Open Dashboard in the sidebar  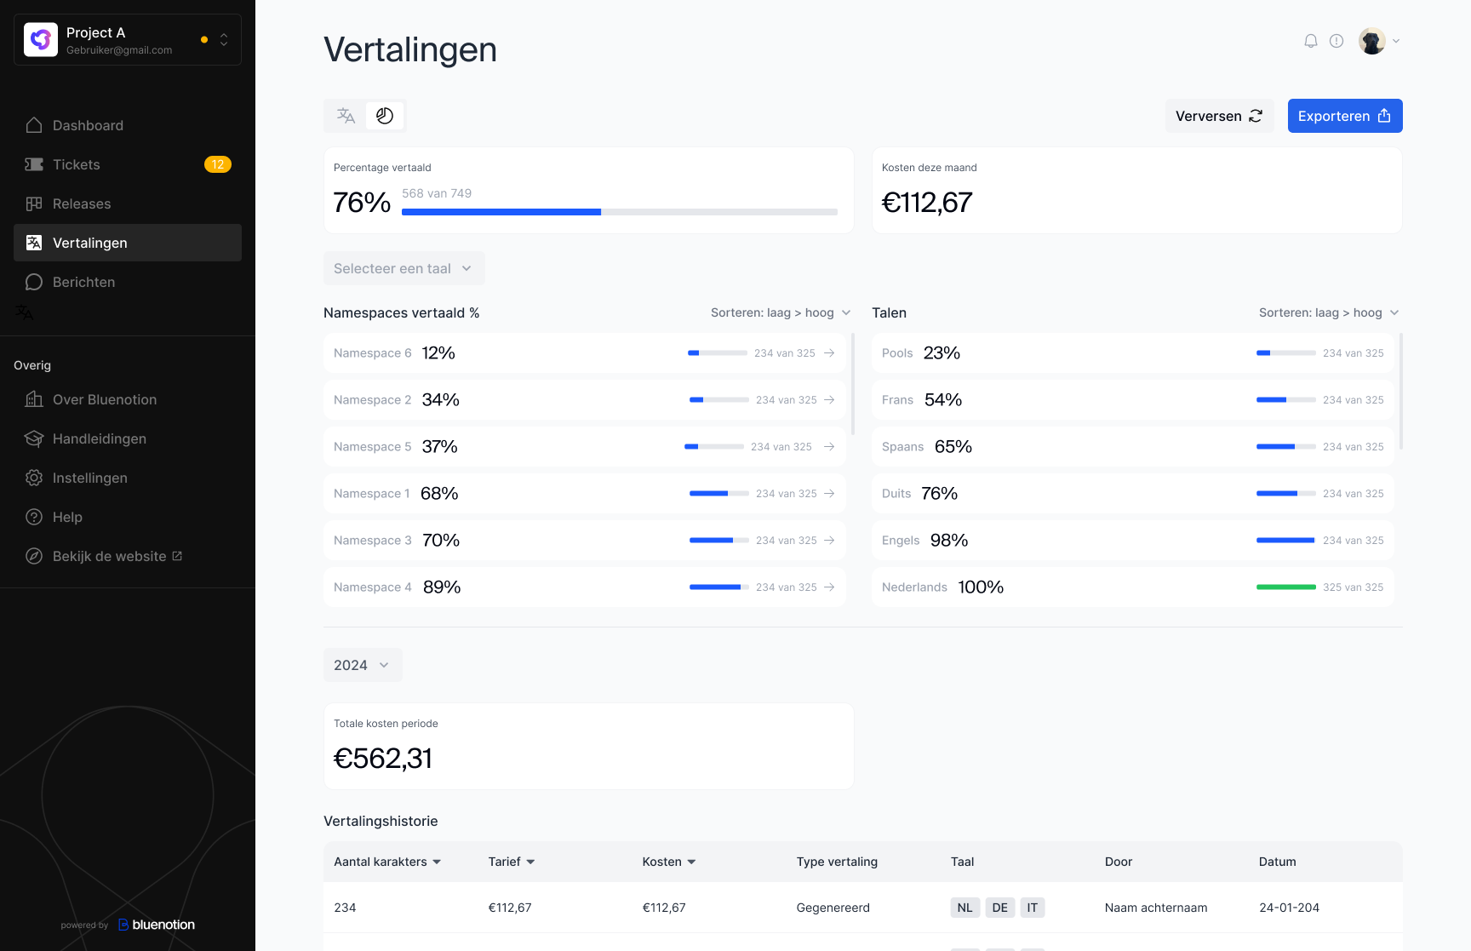[88, 125]
